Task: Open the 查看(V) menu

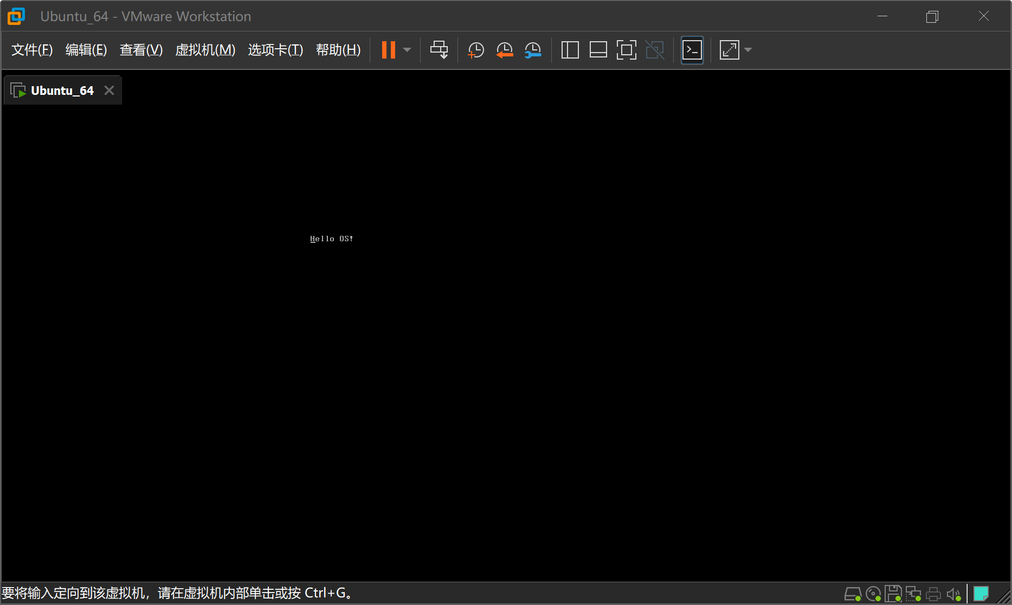Action: tap(140, 50)
